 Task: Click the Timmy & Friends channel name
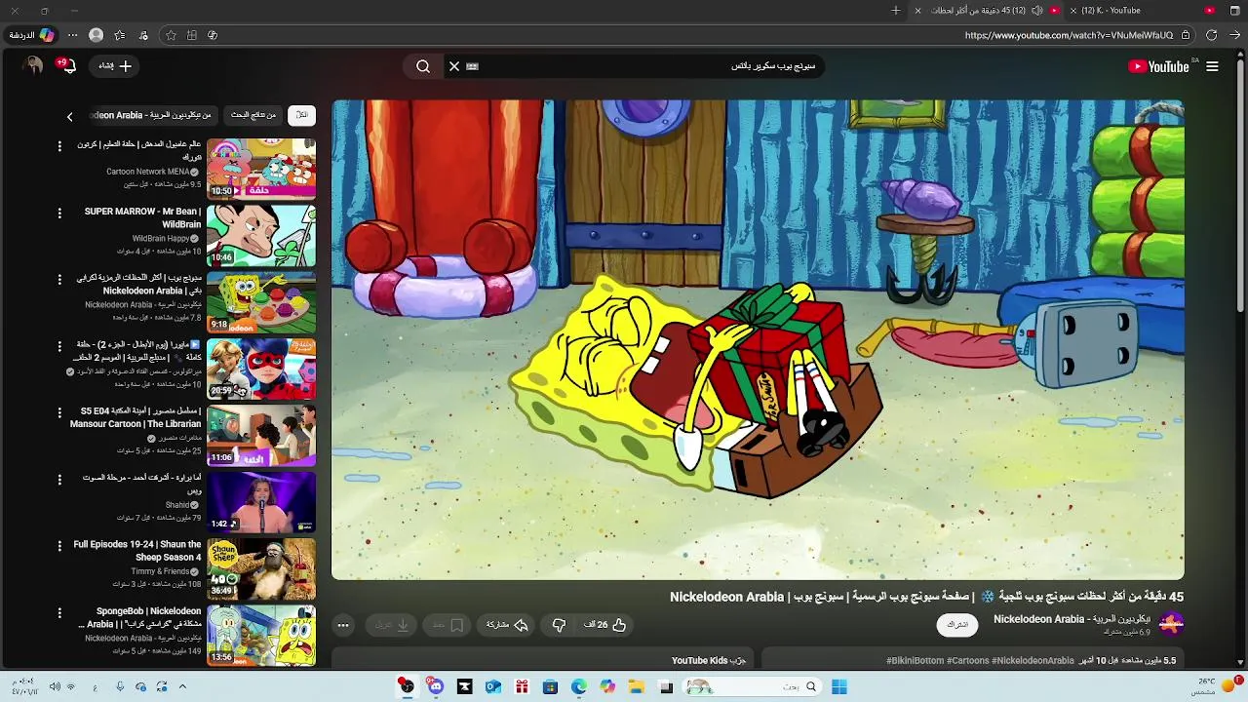tap(160, 571)
